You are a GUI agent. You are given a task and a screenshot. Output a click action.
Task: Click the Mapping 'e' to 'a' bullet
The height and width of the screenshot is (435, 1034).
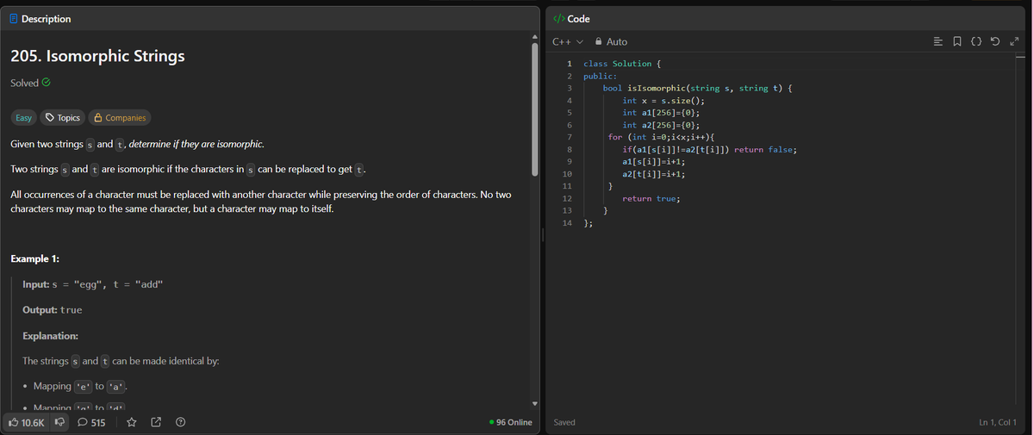(78, 386)
